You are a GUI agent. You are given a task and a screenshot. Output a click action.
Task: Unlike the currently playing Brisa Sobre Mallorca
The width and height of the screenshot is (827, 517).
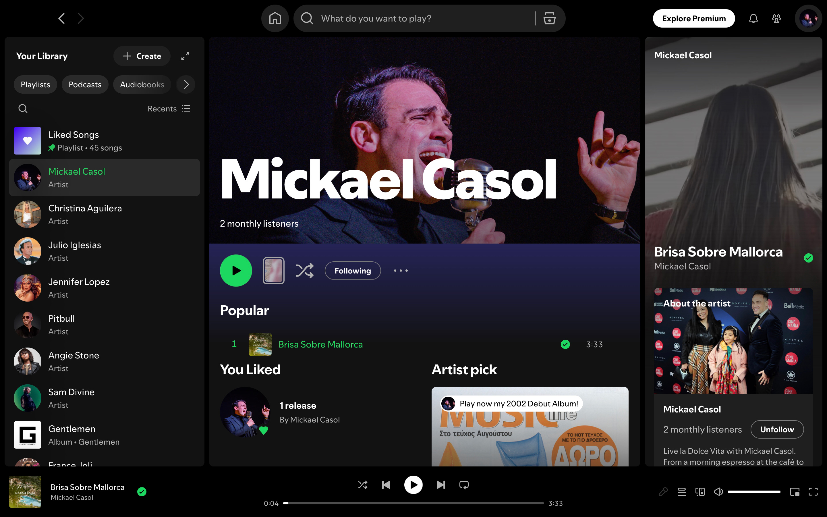tap(142, 492)
